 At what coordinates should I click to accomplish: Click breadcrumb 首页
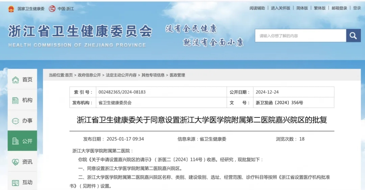pos(69,75)
